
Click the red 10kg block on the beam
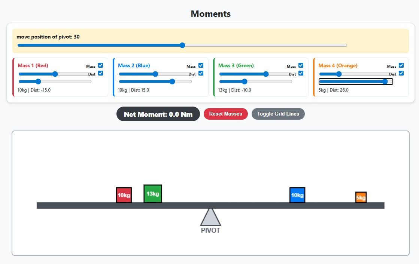click(124, 195)
